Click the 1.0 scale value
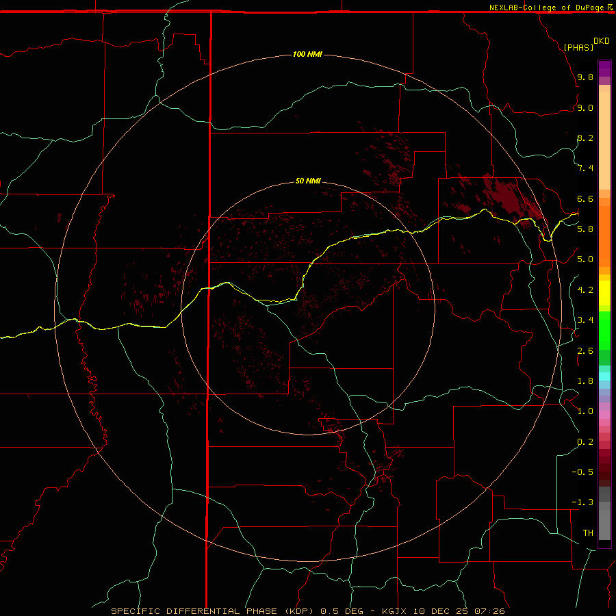The height and width of the screenshot is (616, 616). click(585, 411)
